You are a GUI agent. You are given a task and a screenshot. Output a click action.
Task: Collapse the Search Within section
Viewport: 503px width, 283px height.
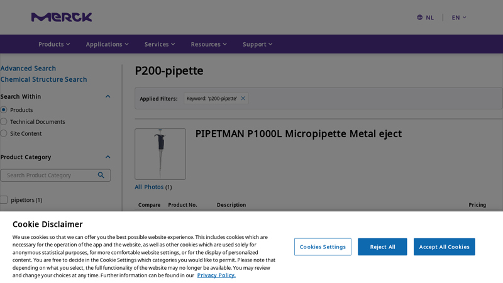tap(108, 97)
